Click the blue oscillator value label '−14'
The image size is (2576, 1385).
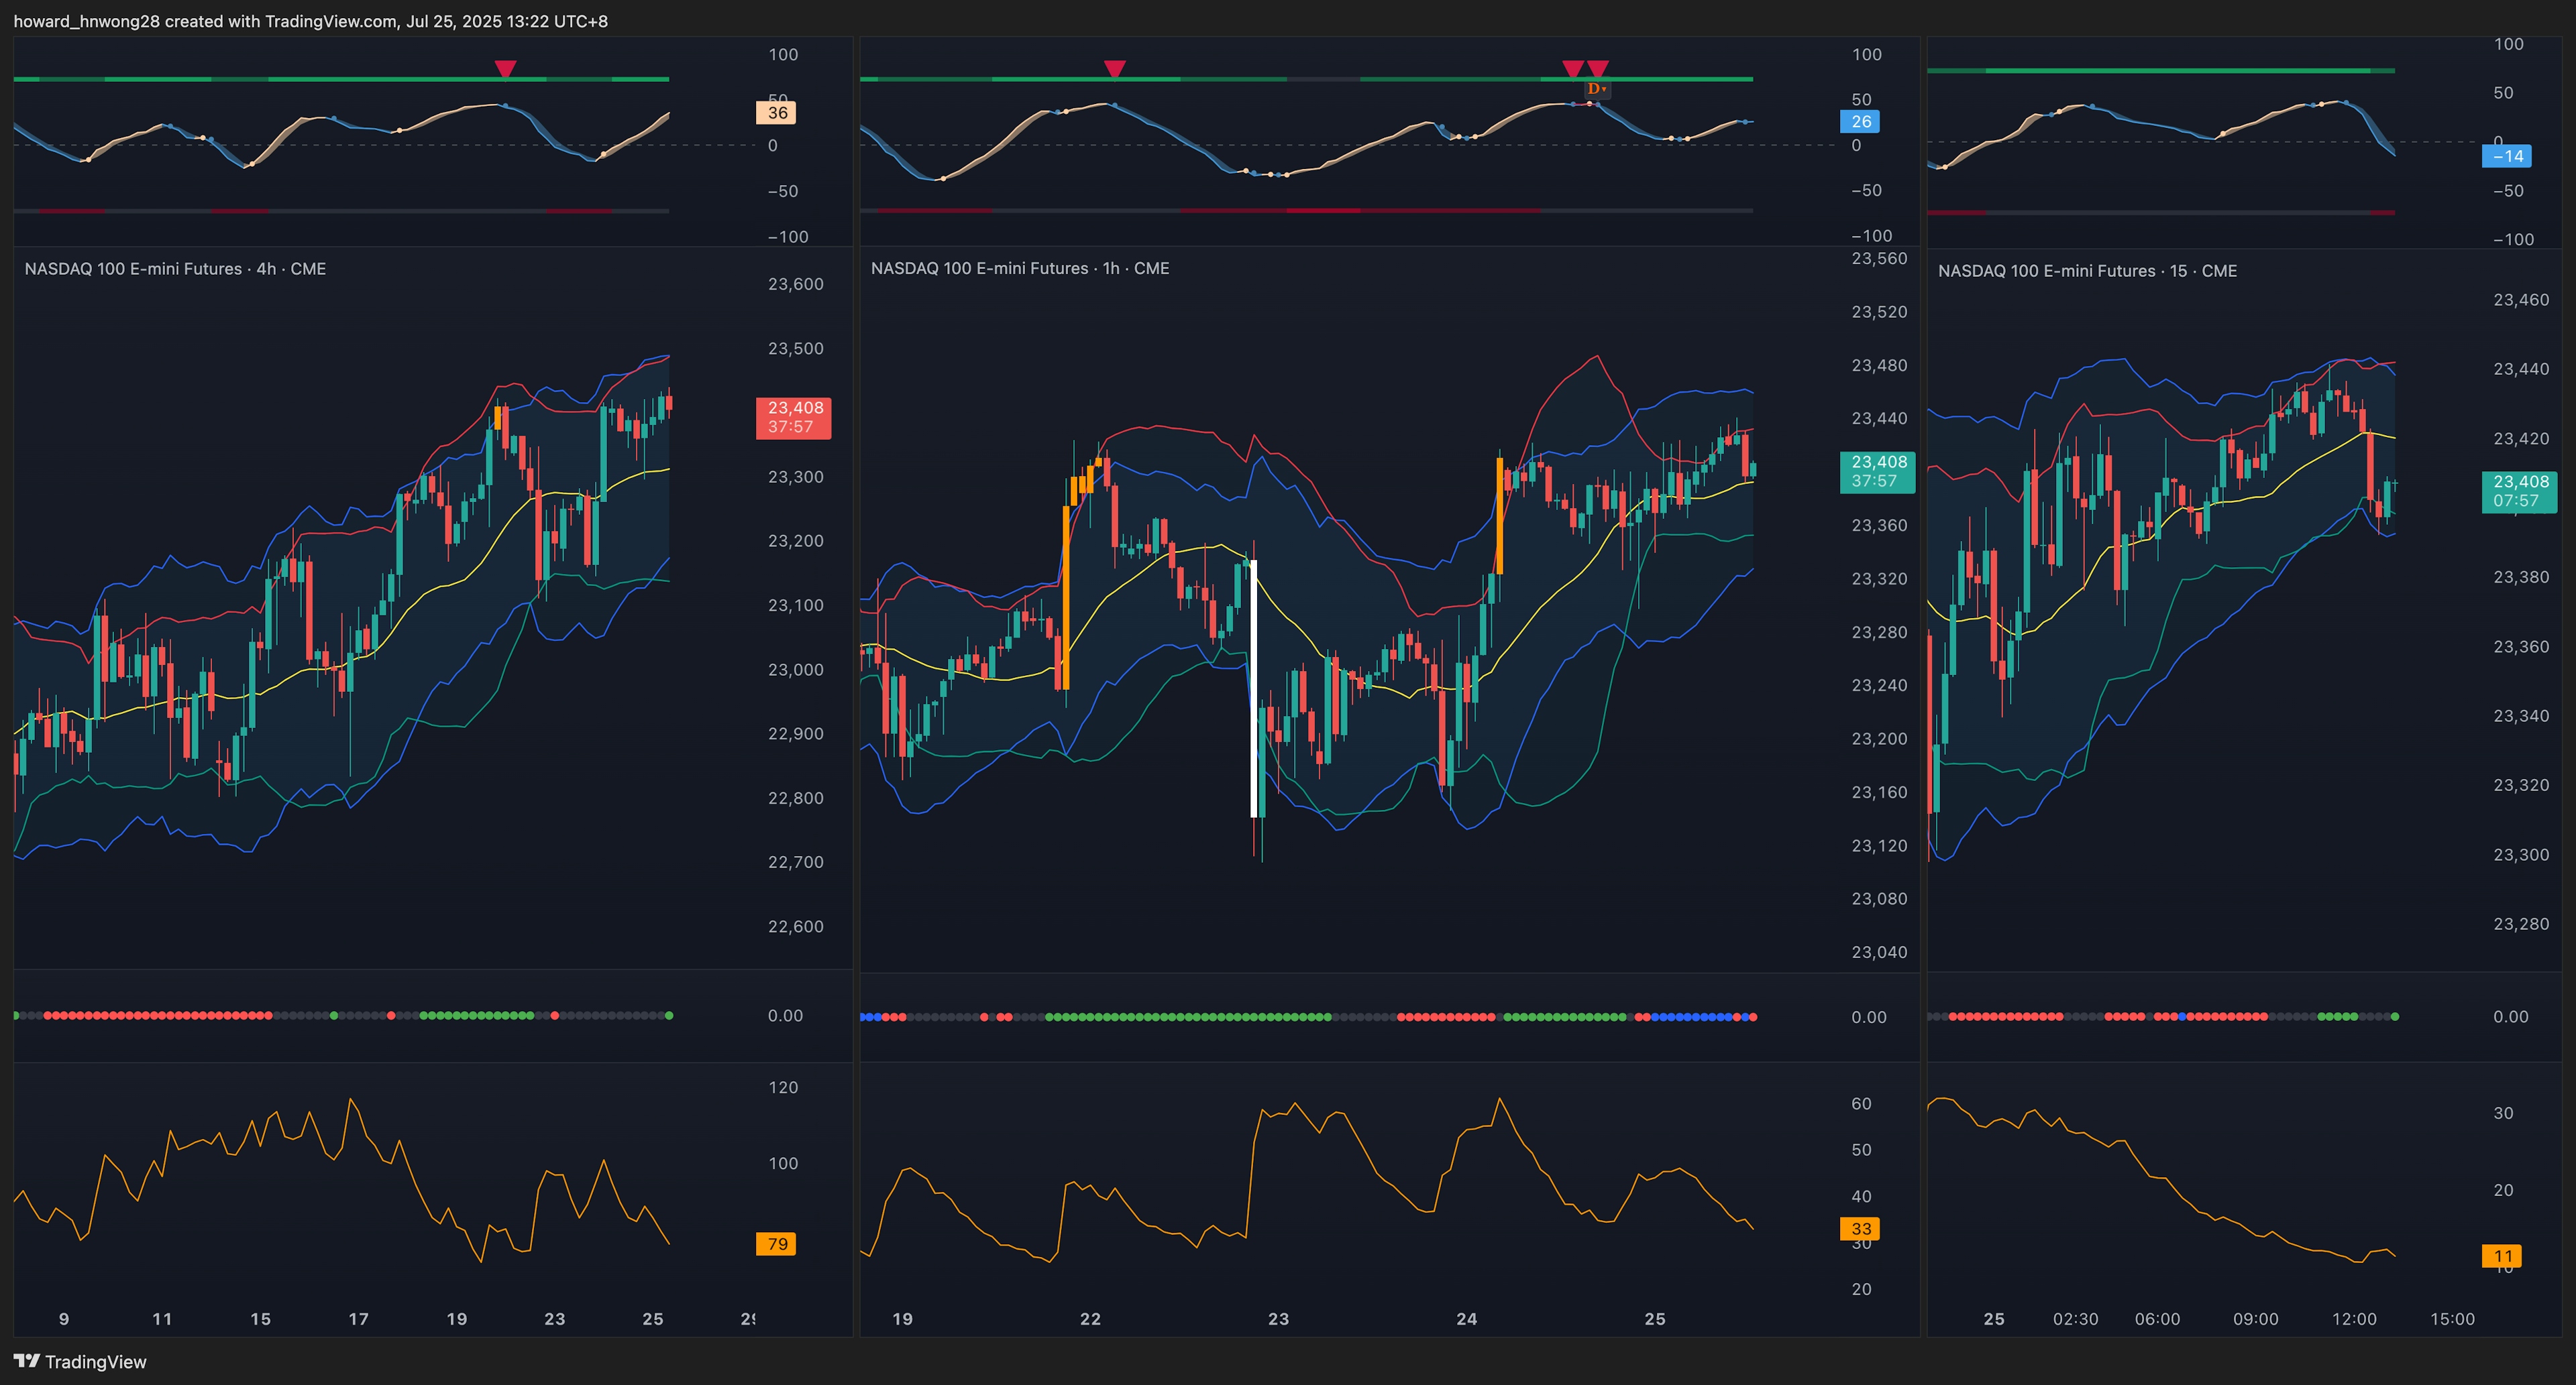tap(2507, 156)
